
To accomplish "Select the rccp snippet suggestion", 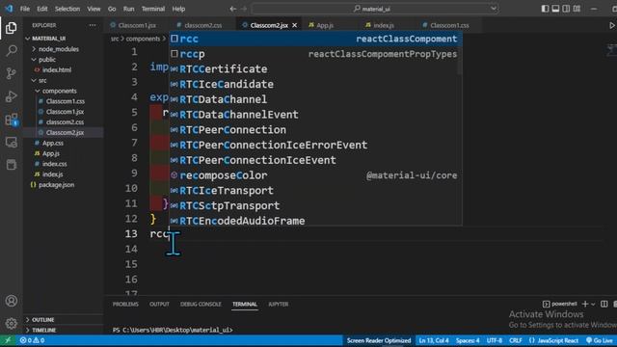I will (x=315, y=54).
